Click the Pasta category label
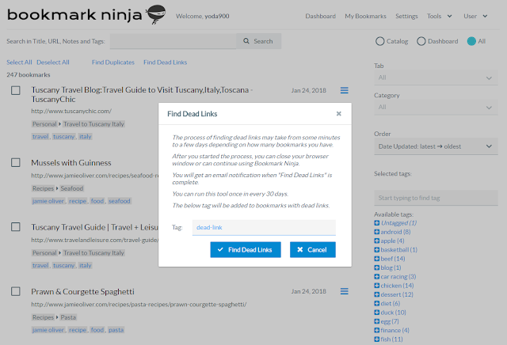 coord(68,317)
